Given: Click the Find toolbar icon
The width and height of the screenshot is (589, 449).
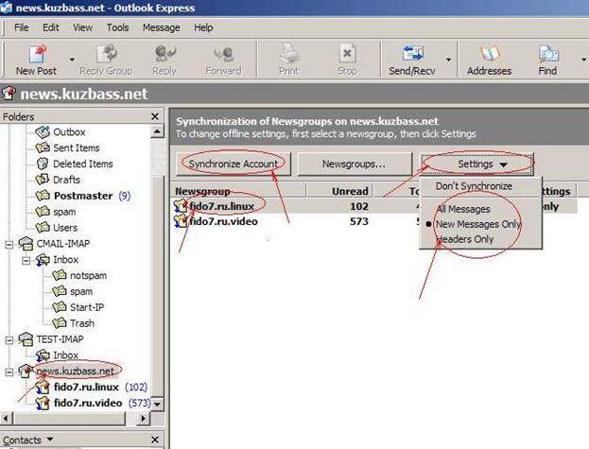Looking at the screenshot, I should (x=548, y=54).
